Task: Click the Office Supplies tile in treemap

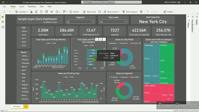Action: 159,93
